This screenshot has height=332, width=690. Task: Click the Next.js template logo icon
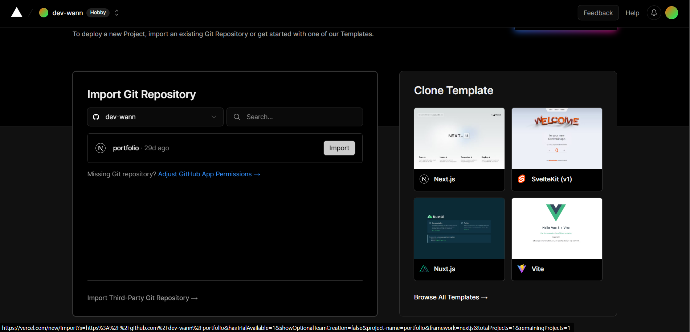tap(424, 179)
